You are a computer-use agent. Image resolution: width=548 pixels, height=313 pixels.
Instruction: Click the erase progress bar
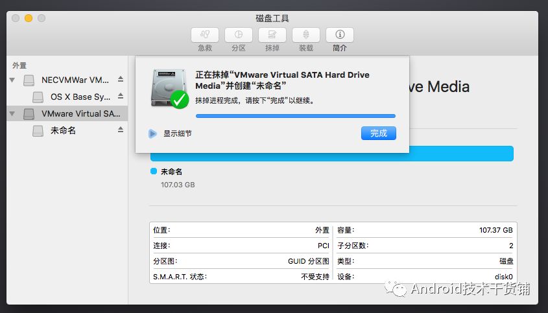(296, 116)
